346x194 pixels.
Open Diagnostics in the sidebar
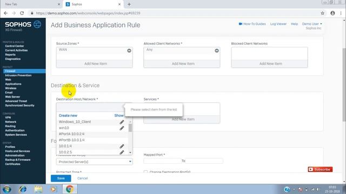tap(13, 59)
